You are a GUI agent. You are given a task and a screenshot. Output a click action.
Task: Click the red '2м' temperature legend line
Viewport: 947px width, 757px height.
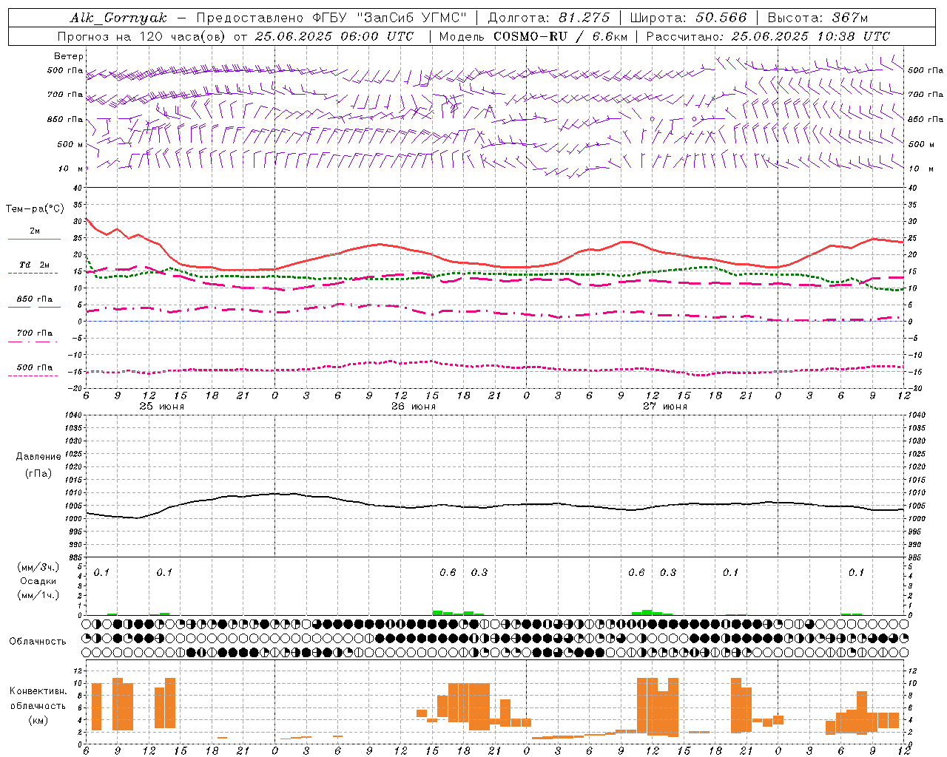34,239
